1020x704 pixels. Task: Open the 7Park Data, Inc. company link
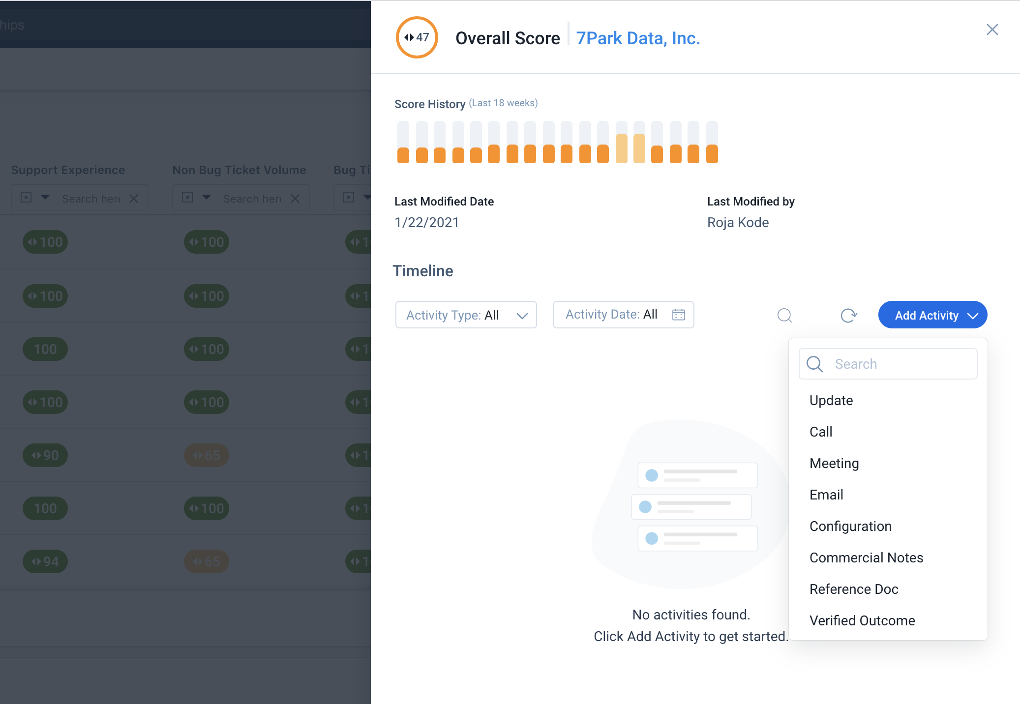[x=638, y=38]
